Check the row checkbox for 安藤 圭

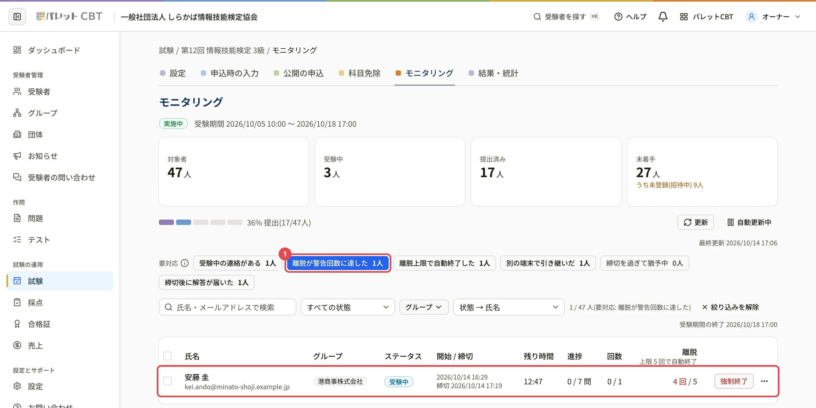pyautogui.click(x=167, y=381)
